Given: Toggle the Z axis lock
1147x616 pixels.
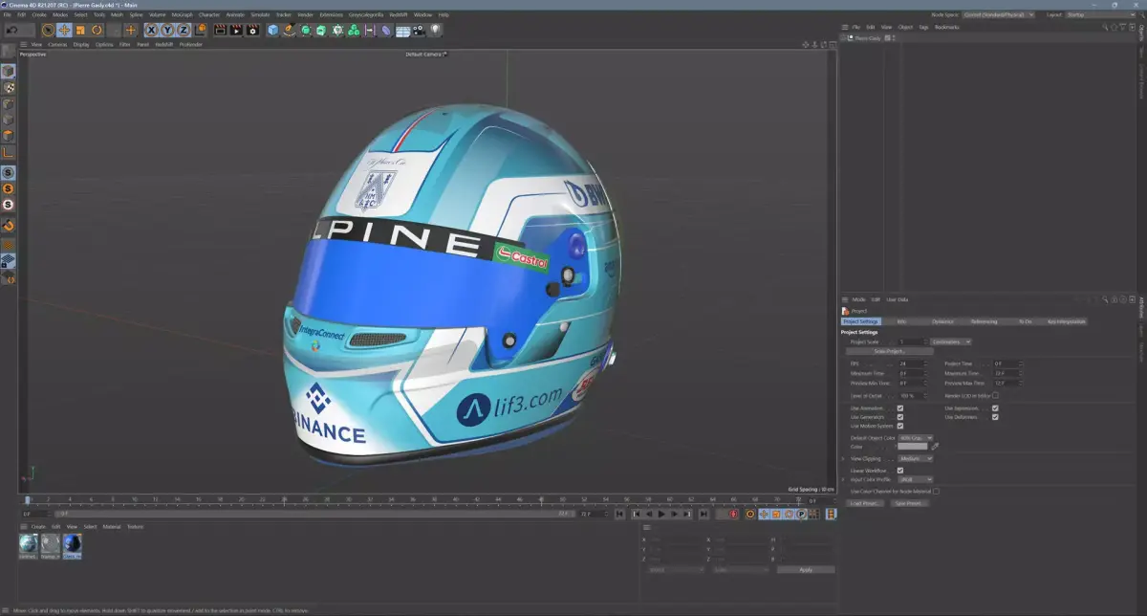Looking at the screenshot, I should tap(184, 30).
